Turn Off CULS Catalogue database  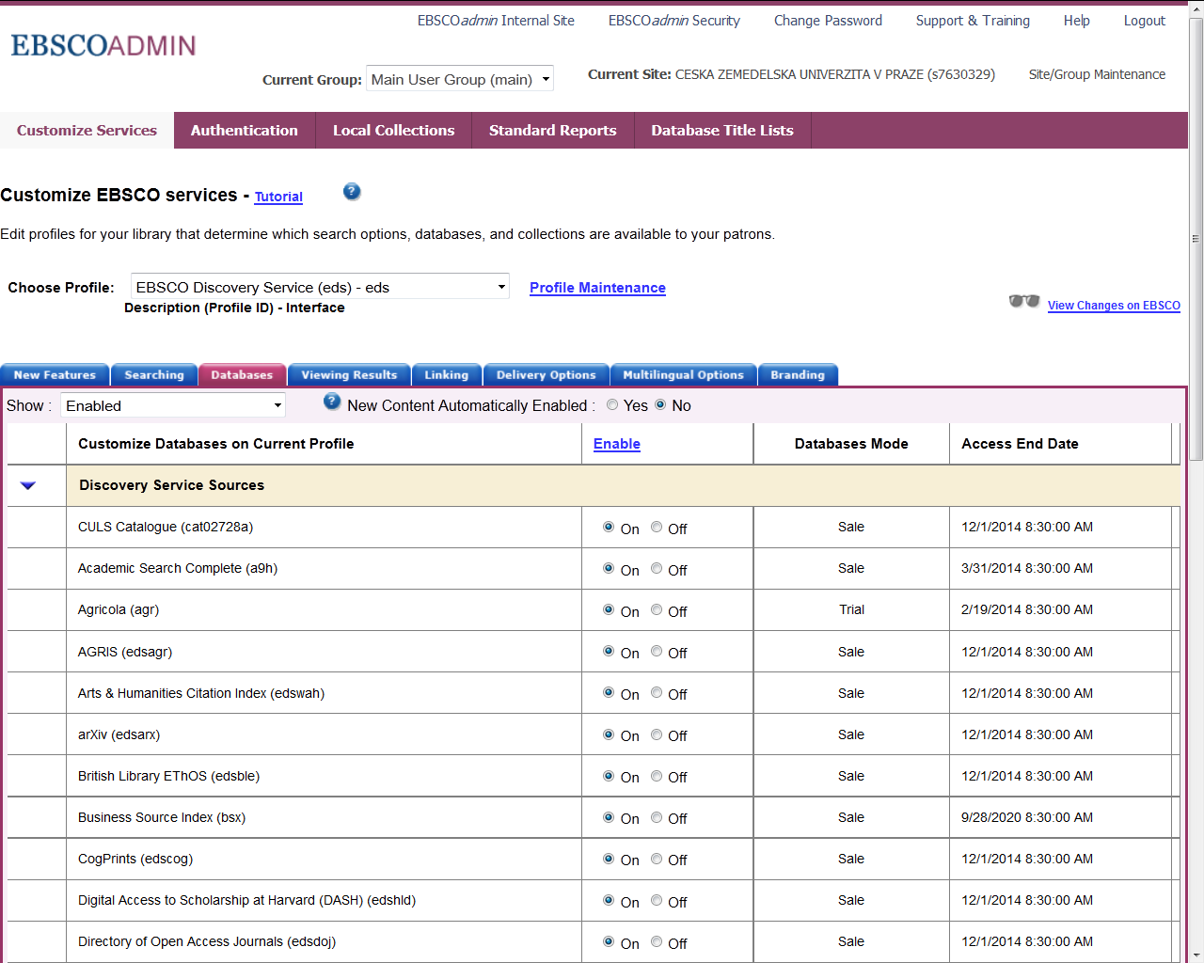click(x=657, y=527)
